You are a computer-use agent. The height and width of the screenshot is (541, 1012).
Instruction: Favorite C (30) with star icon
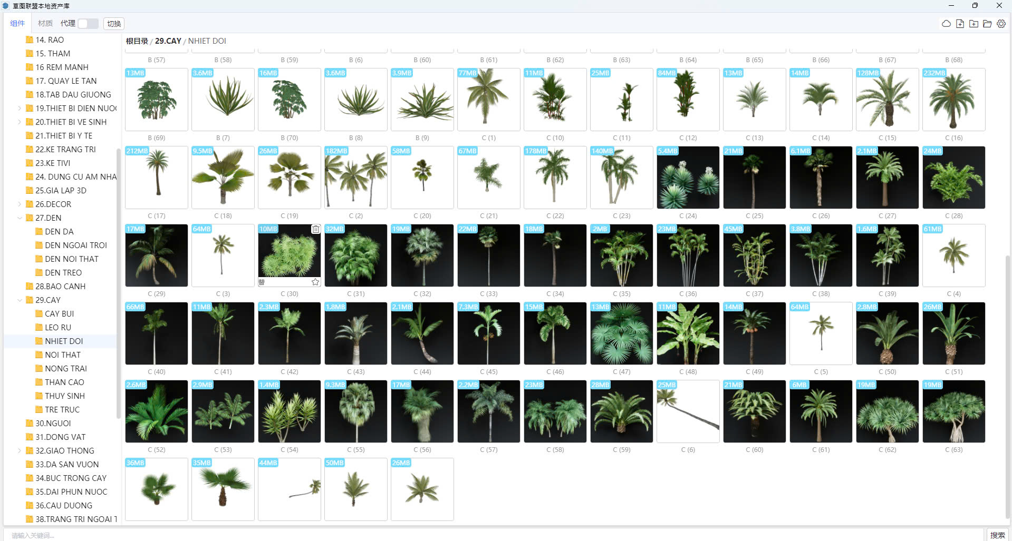[315, 282]
